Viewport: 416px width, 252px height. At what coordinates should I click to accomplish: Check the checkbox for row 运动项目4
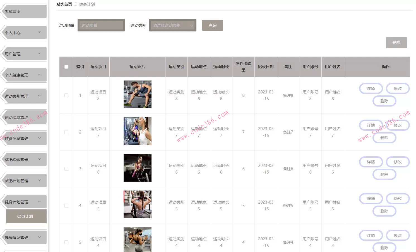66,242
